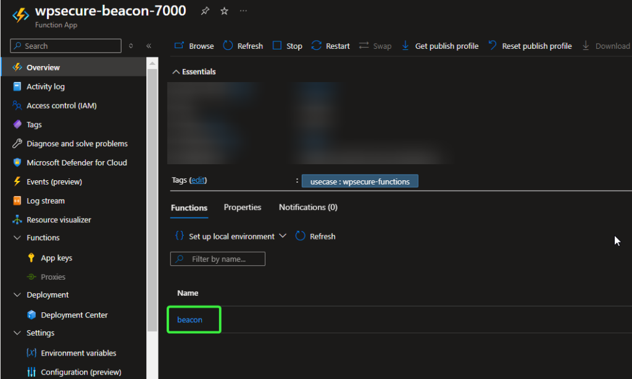Collapse the sidebar with double chevron
Screen dimensions: 632x379
point(149,46)
